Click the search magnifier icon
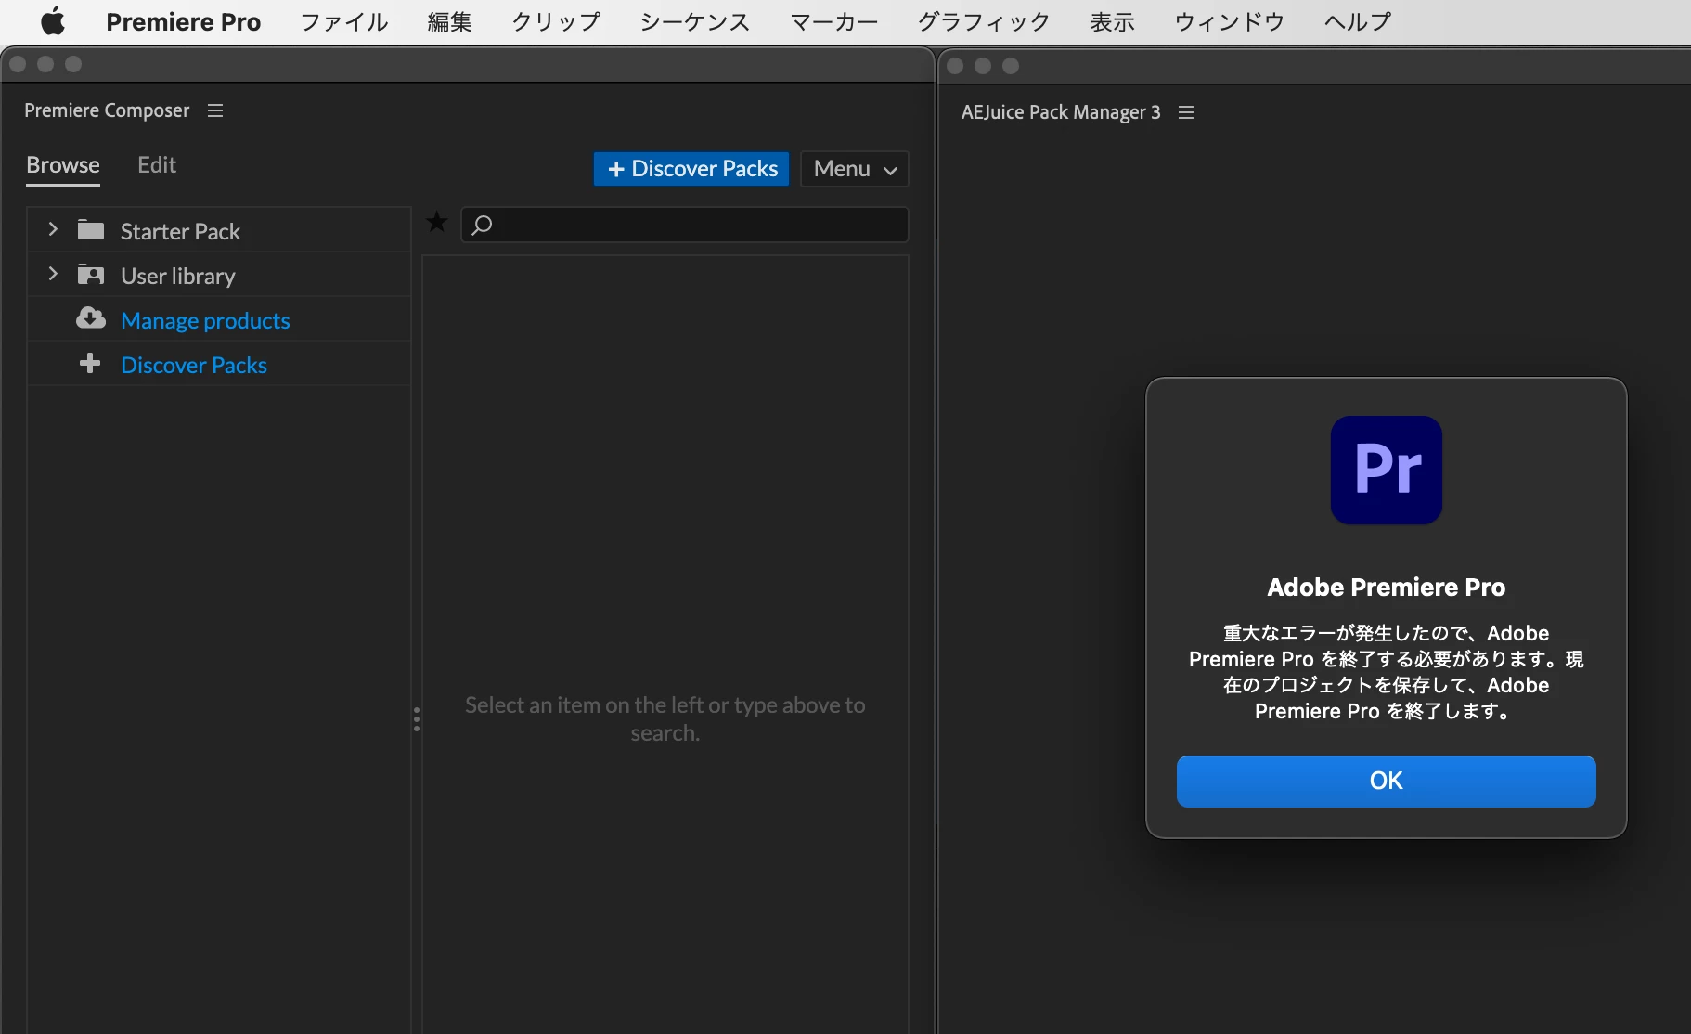Viewport: 1691px width, 1034px height. tap(482, 225)
